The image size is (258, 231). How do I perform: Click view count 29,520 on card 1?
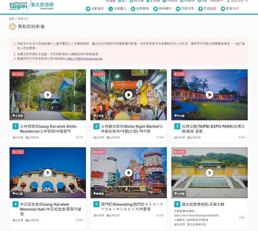[79, 137]
